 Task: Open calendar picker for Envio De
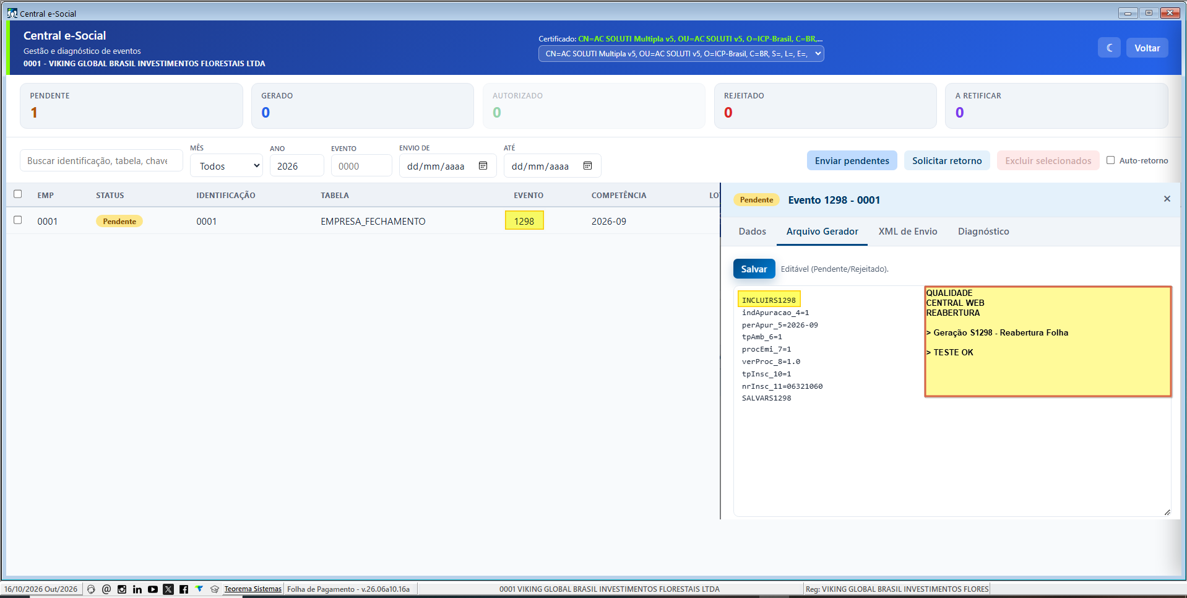[483, 166]
